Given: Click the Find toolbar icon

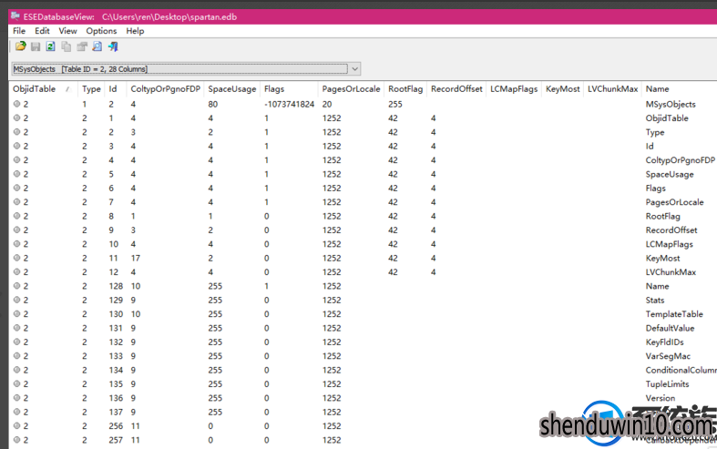Looking at the screenshot, I should point(97,46).
